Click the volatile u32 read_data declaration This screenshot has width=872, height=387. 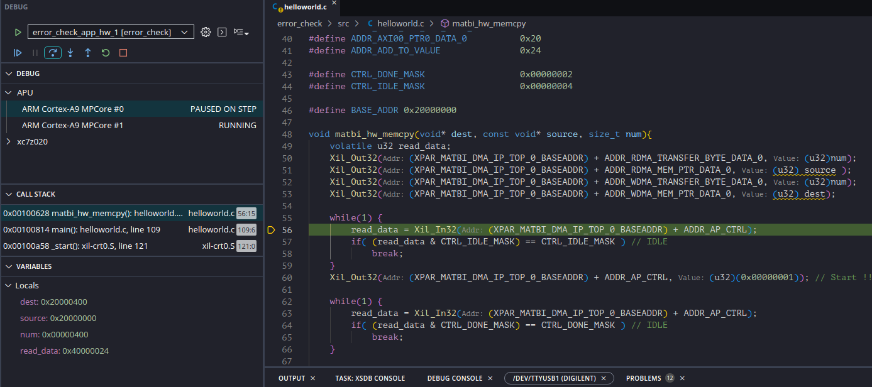click(390, 146)
